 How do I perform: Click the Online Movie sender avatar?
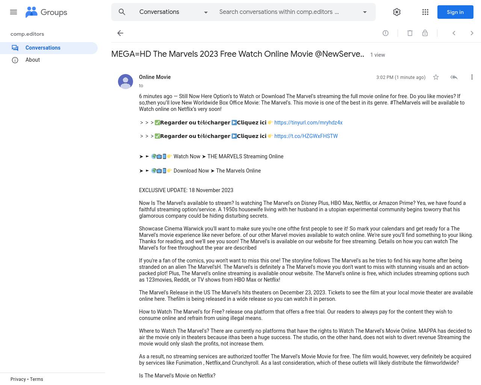point(126,82)
